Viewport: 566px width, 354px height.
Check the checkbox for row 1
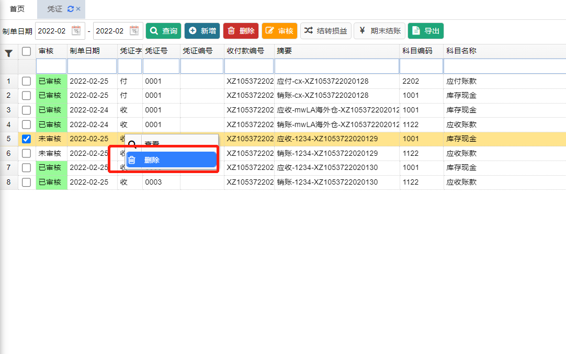click(26, 81)
